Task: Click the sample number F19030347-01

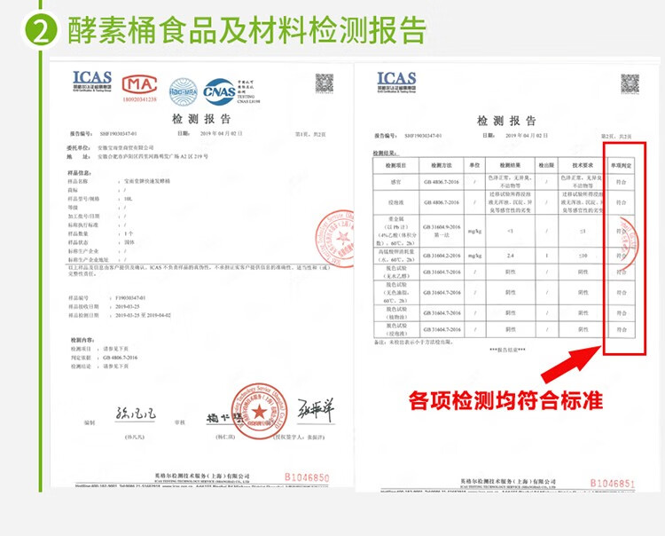Action: tap(130, 298)
